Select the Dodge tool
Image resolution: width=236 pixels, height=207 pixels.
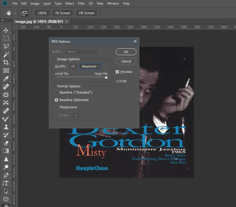[6, 167]
